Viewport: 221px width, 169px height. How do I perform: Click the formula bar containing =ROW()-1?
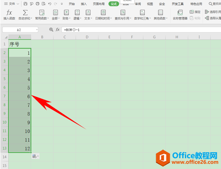click(141, 30)
